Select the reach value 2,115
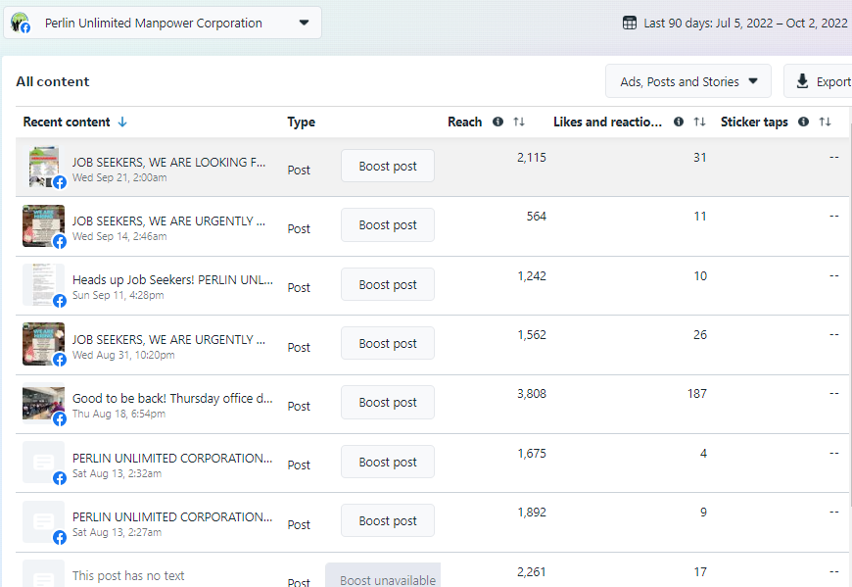The image size is (852, 587). tap(532, 158)
